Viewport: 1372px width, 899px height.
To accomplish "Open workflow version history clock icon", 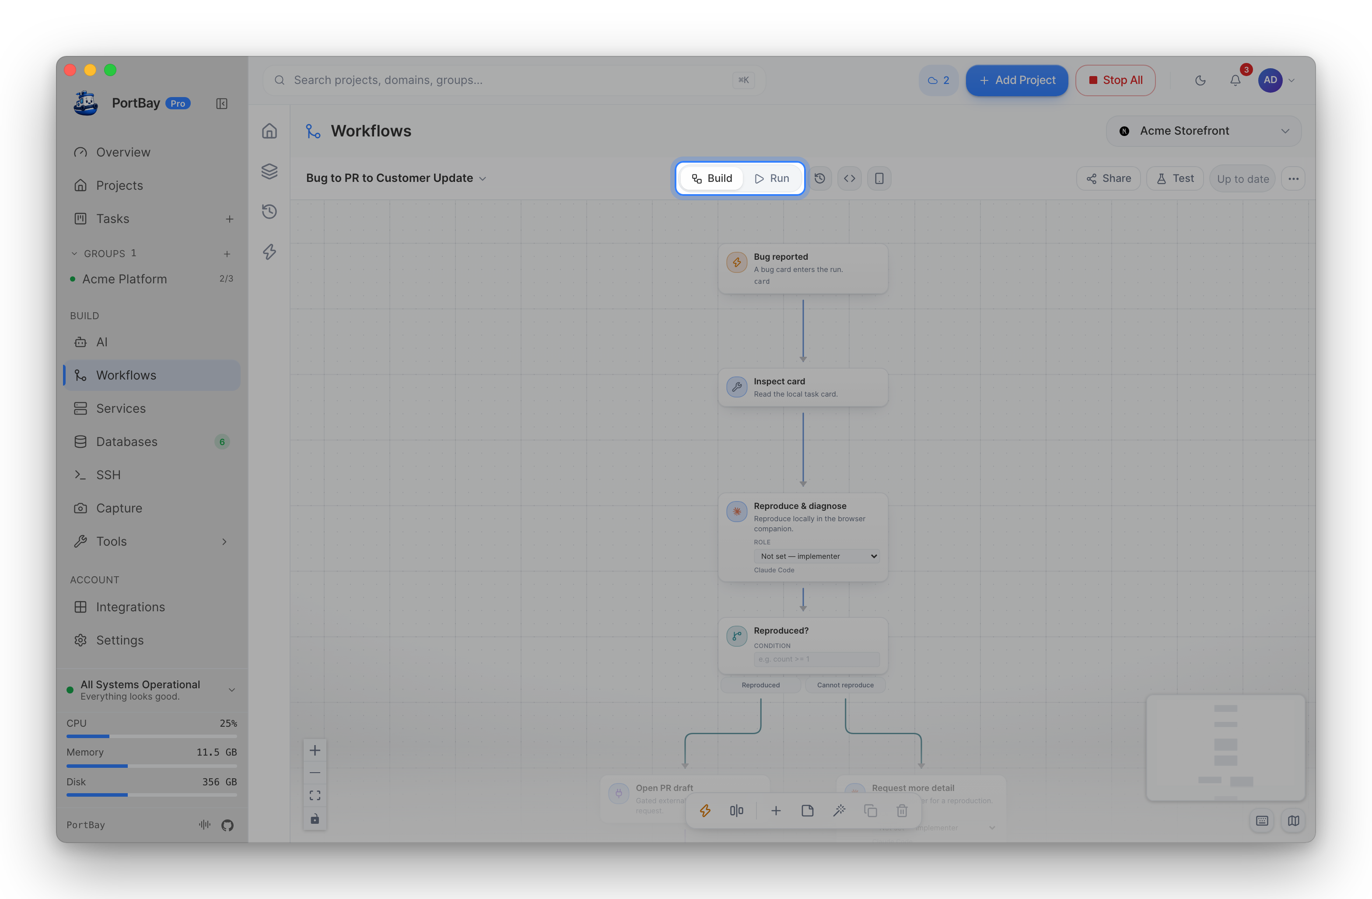I will 820,179.
